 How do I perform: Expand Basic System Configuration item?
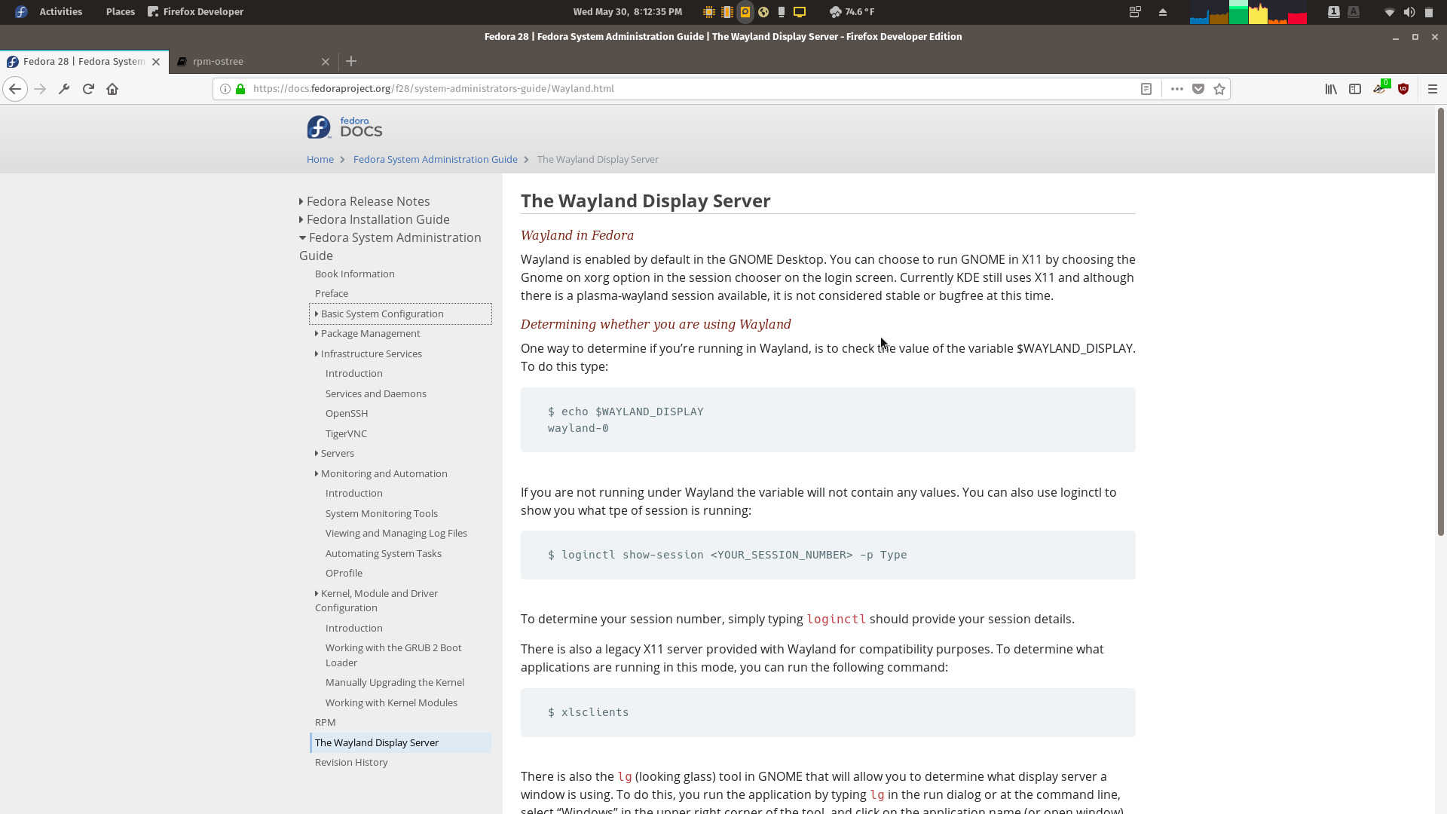[400, 314]
